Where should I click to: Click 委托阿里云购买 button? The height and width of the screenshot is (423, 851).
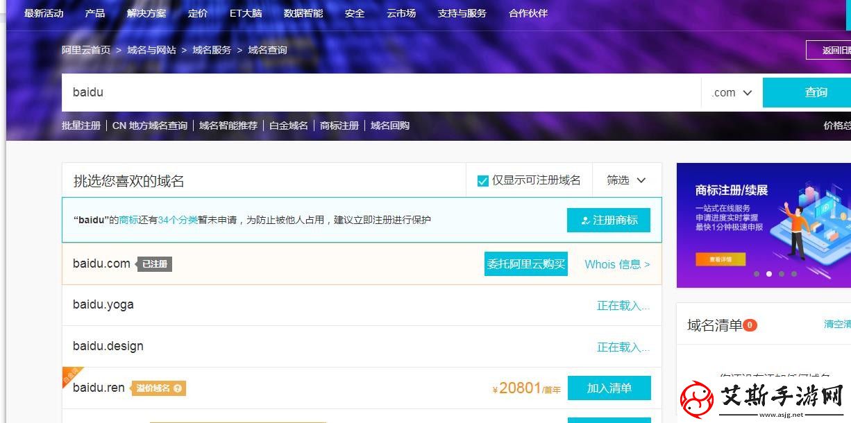coord(526,264)
